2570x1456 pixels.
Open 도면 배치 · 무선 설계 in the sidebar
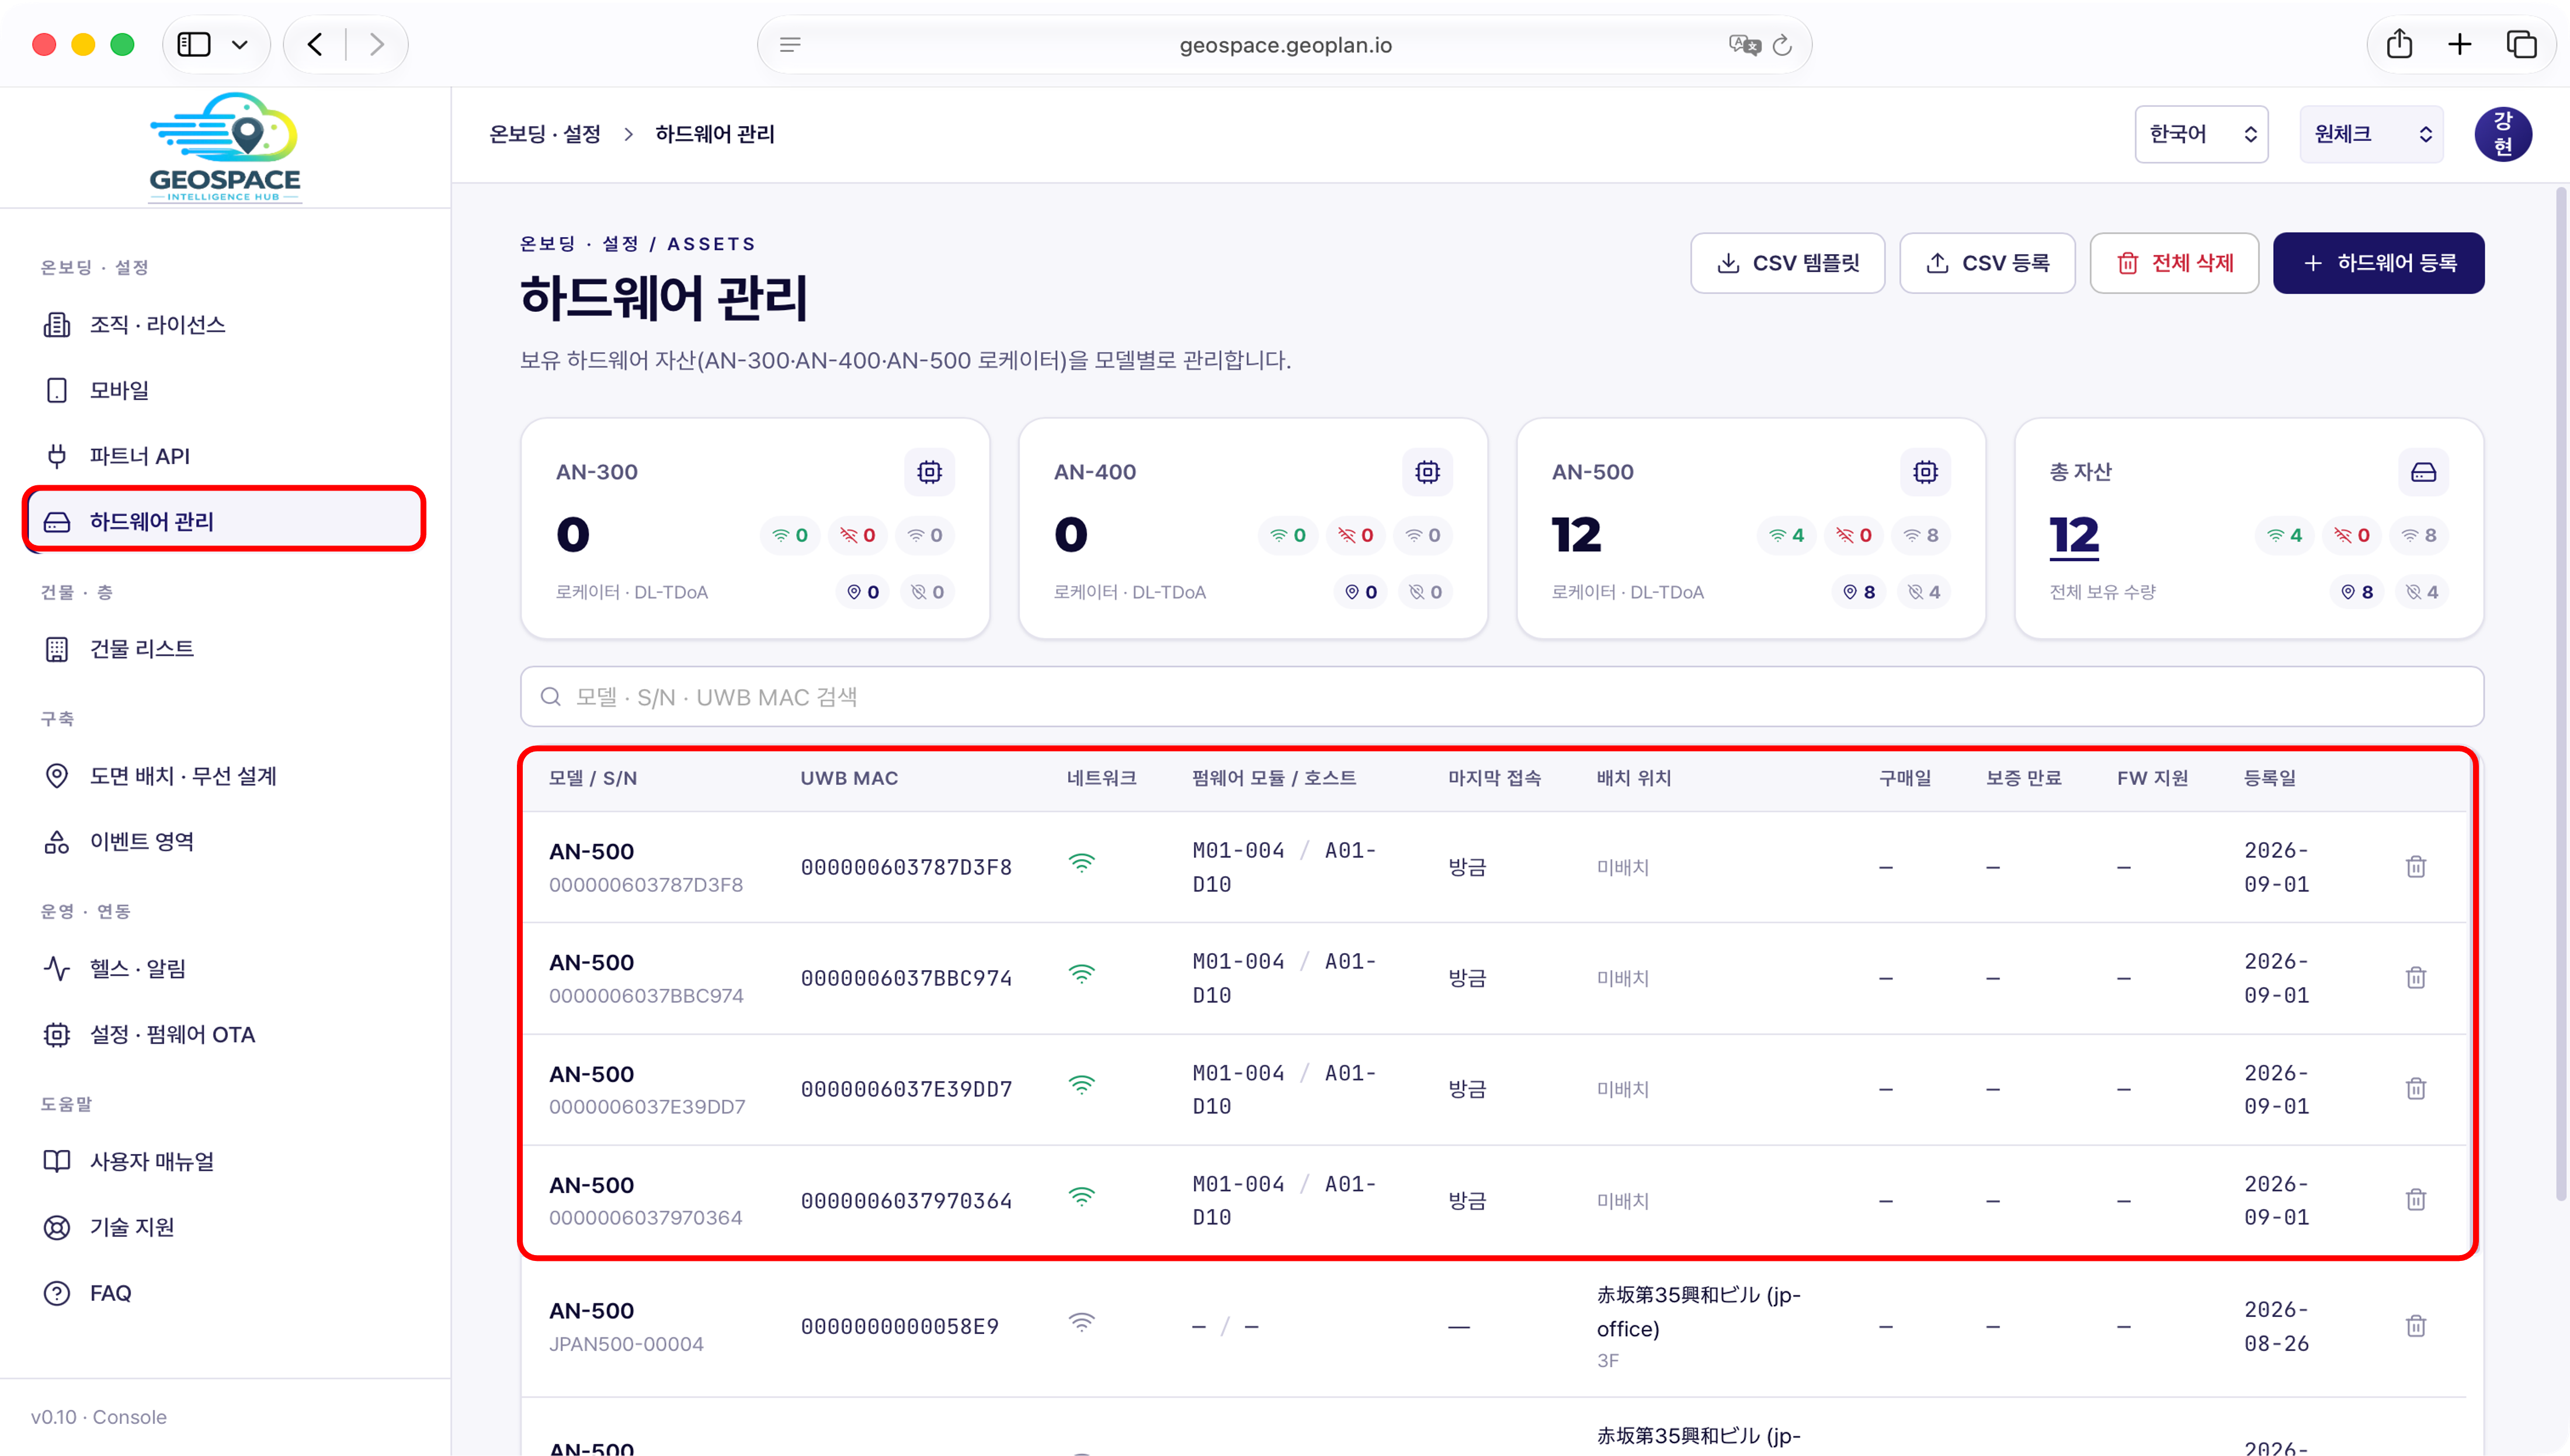tap(224, 776)
